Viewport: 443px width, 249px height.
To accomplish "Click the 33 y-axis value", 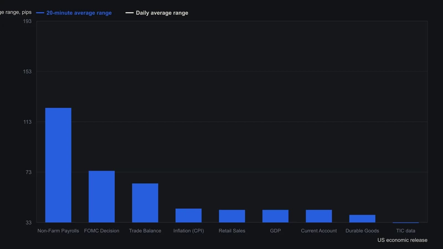I will (x=29, y=223).
